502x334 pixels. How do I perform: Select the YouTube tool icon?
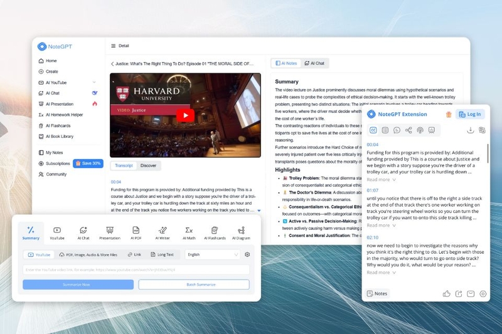(57, 233)
